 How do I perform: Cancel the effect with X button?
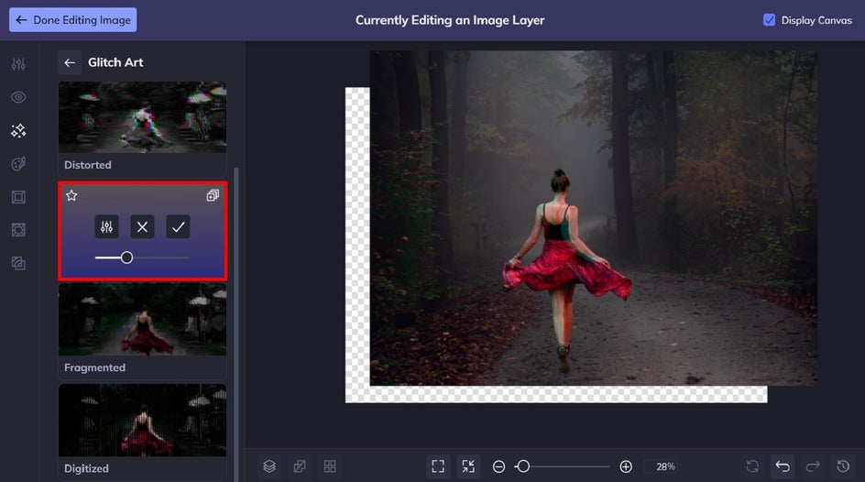click(142, 226)
